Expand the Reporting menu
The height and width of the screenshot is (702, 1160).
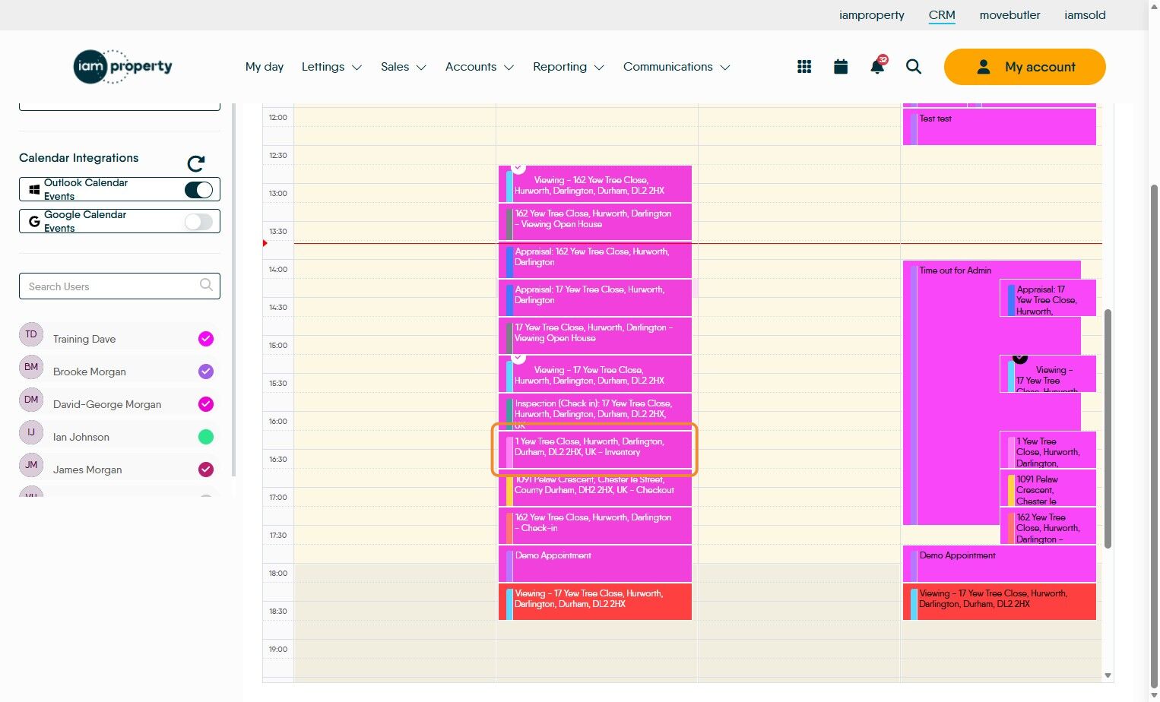click(569, 67)
